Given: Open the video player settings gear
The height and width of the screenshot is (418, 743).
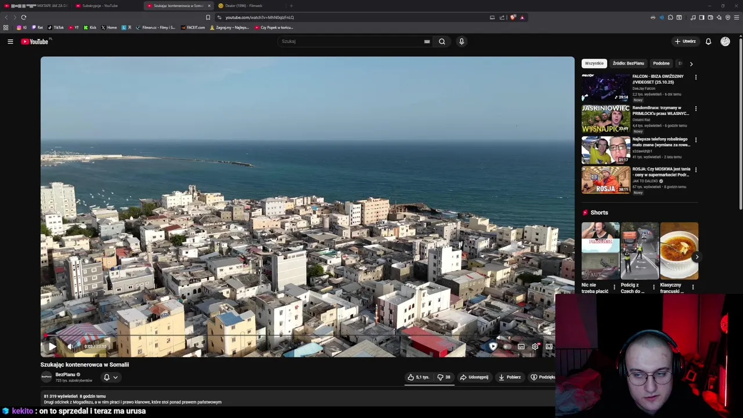Looking at the screenshot, I should (x=535, y=347).
